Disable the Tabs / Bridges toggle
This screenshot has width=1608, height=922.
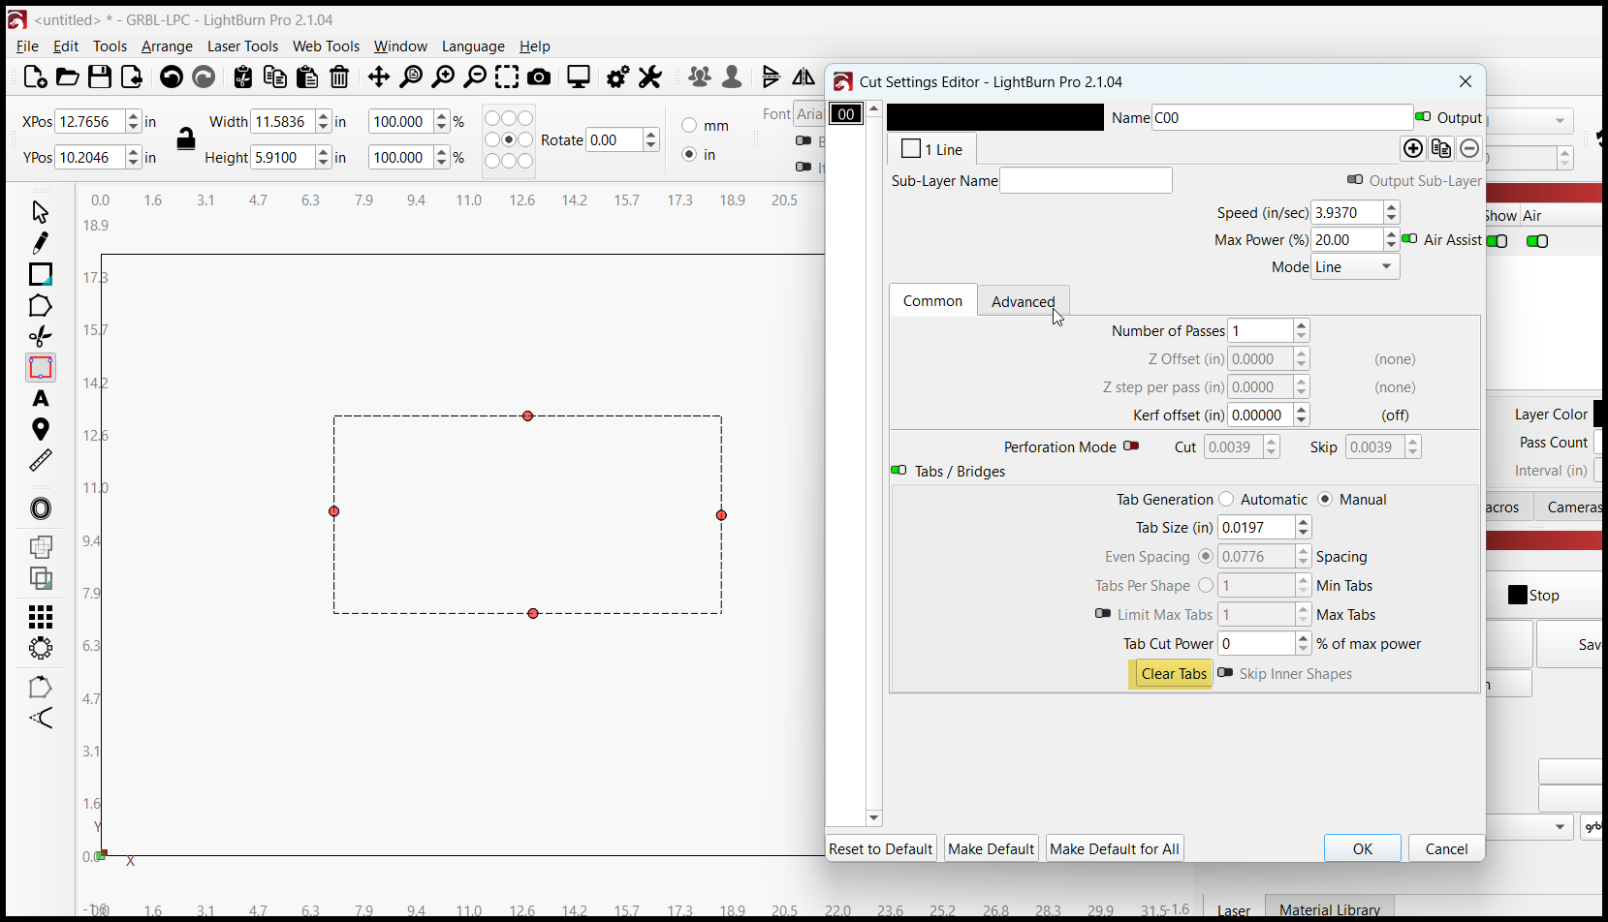(899, 471)
